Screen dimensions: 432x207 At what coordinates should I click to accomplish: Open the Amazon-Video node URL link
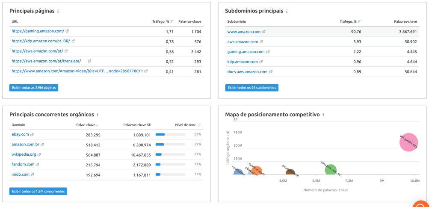click(77, 71)
